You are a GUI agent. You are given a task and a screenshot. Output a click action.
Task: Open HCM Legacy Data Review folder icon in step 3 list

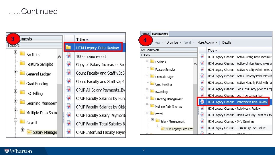click(68, 47)
